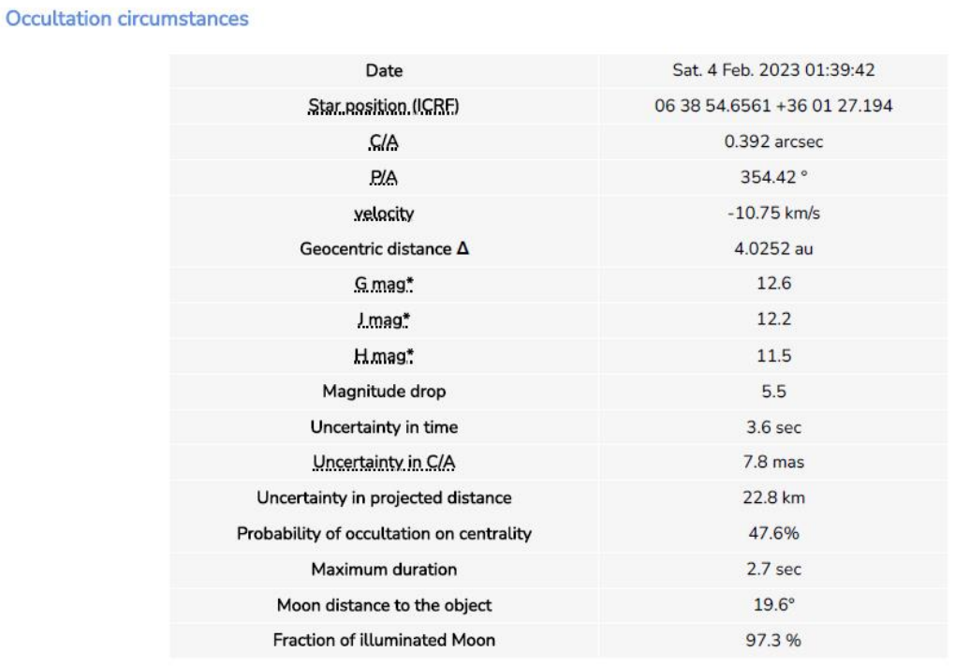Screen dimensions: 955x667
Task: Click the H mag* label
Action: pyautogui.click(x=384, y=355)
